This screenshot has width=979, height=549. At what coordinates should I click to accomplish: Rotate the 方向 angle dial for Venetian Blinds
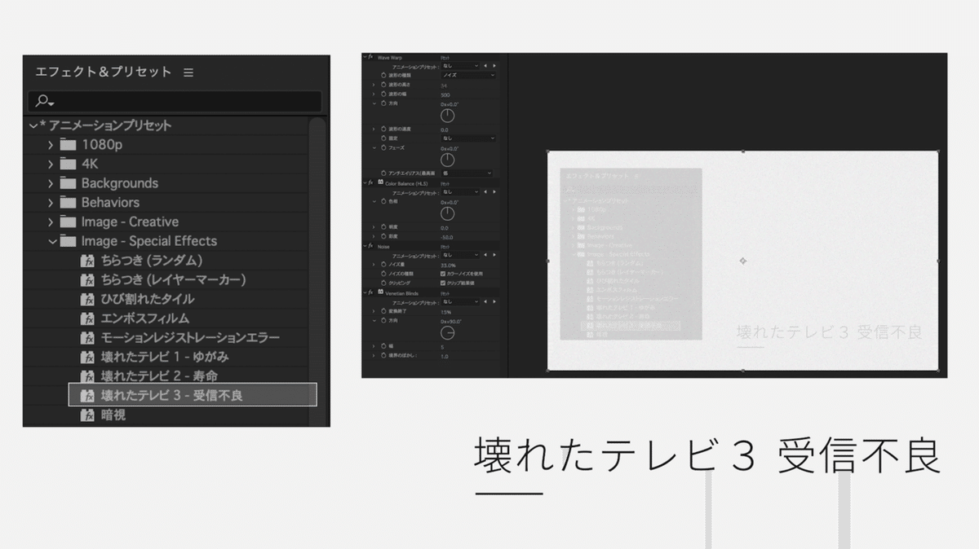447,333
